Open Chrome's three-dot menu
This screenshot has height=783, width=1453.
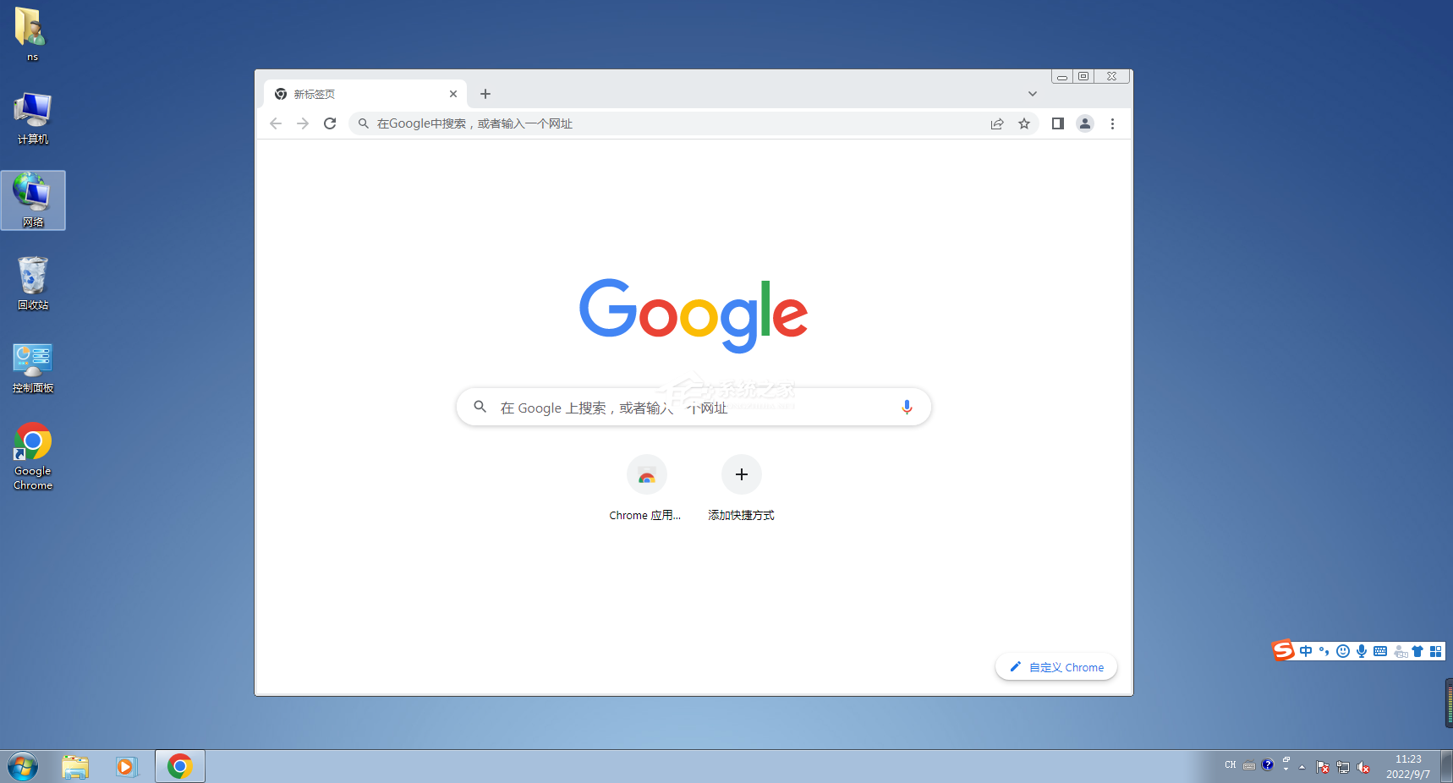1112,123
